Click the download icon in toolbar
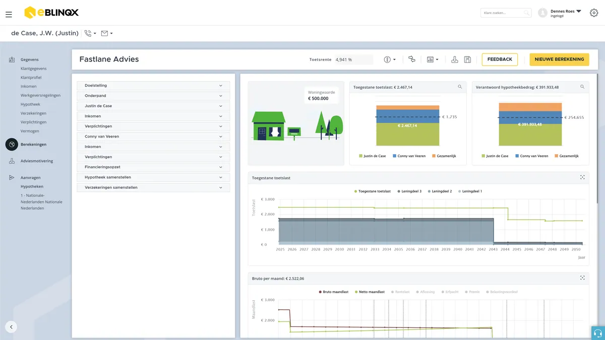Viewport: 605px width, 340px height. point(454,59)
